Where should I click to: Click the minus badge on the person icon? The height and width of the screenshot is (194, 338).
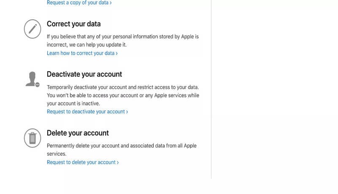click(37, 84)
